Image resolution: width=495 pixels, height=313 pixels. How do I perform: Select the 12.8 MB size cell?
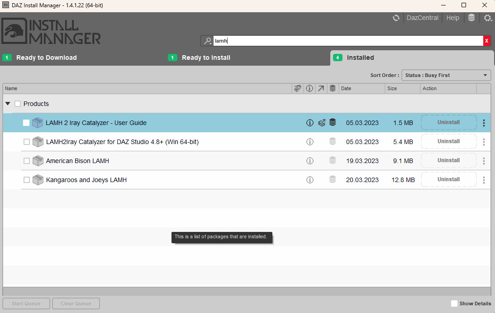[x=403, y=180]
